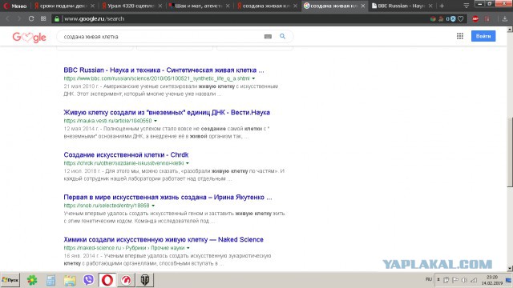
Task: Open the tab list menu icon
Action: pyautogui.click(x=467, y=6)
